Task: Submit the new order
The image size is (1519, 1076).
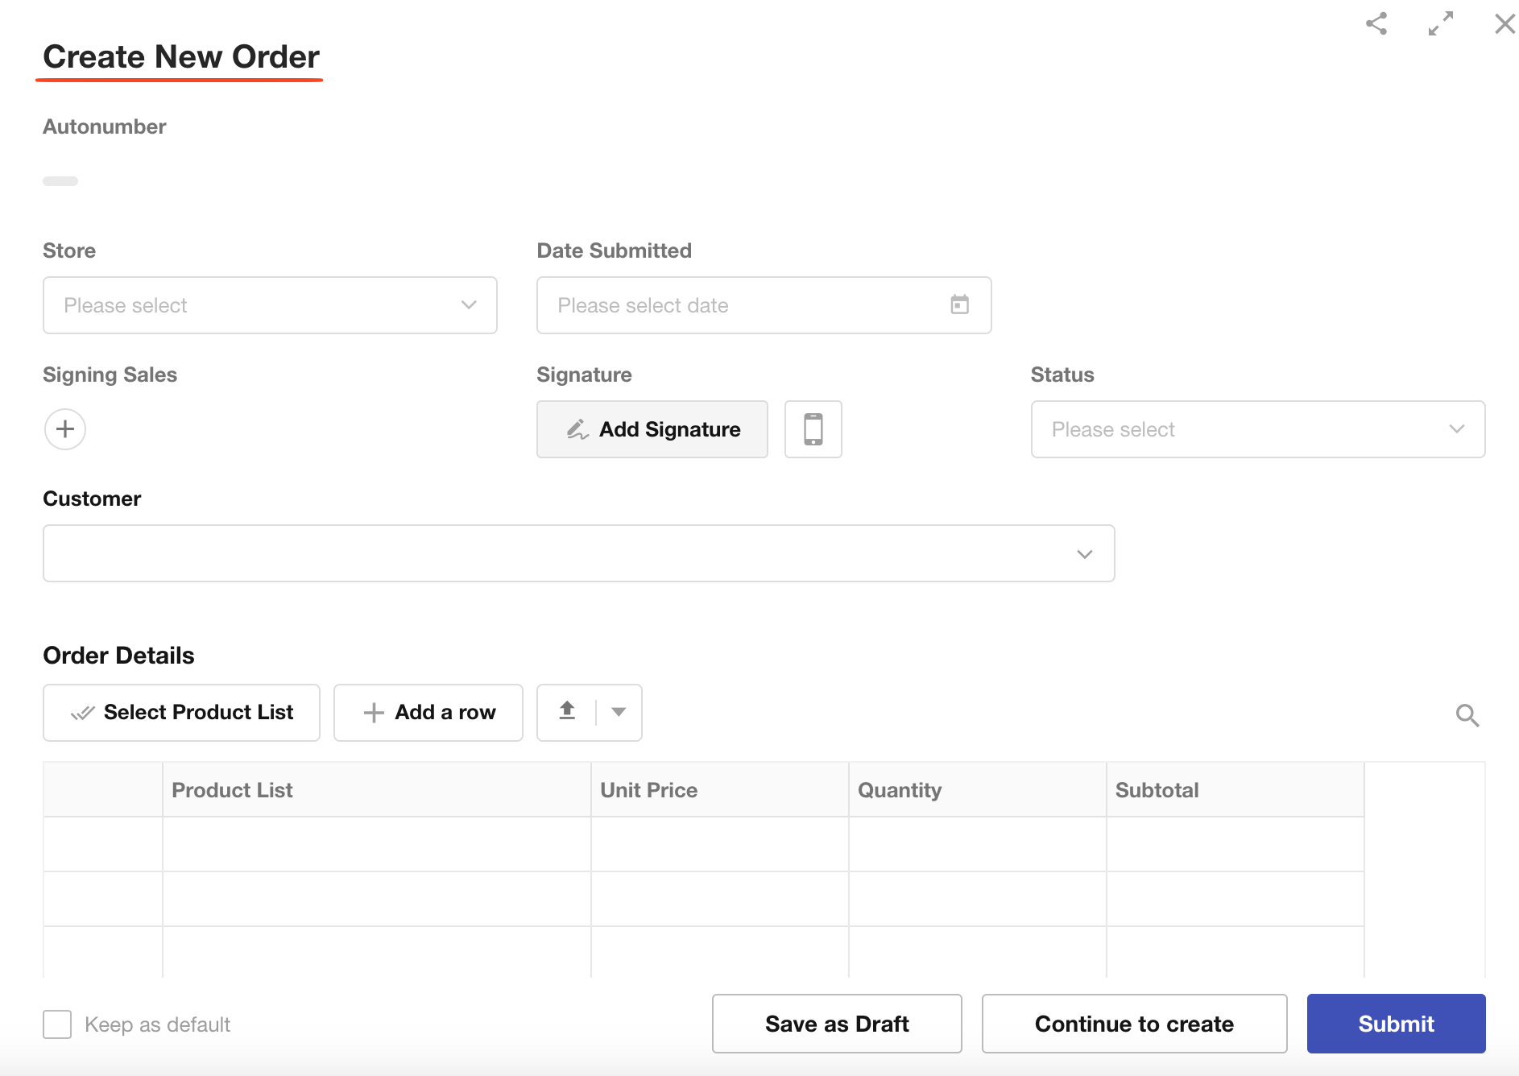Action: point(1395,1024)
